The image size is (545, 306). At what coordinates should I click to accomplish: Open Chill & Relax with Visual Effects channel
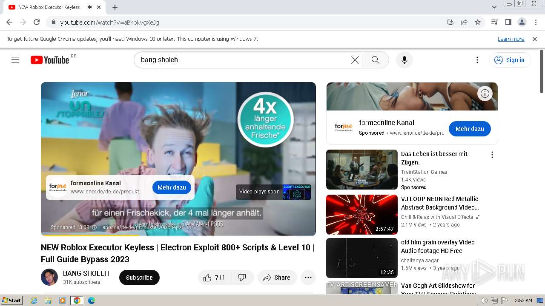[x=437, y=217]
